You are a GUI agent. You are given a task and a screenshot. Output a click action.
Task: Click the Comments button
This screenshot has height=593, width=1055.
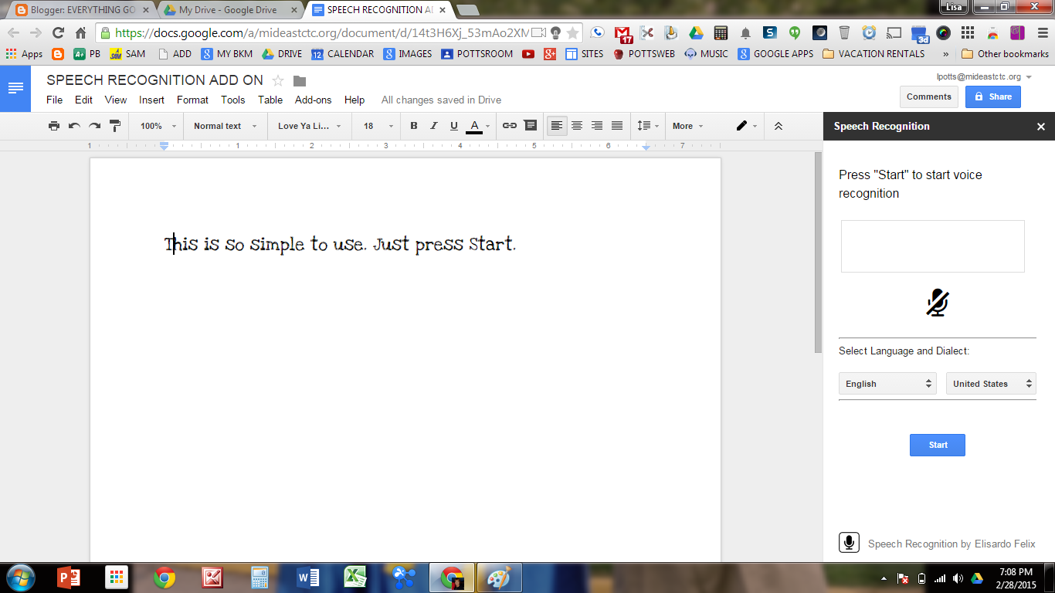pyautogui.click(x=929, y=97)
